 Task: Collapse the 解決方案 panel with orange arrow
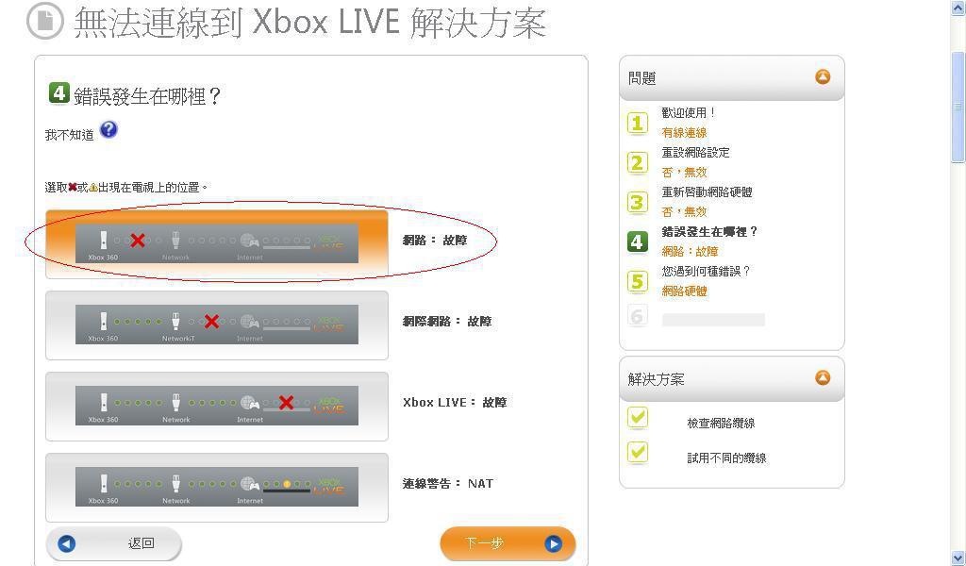click(x=823, y=377)
